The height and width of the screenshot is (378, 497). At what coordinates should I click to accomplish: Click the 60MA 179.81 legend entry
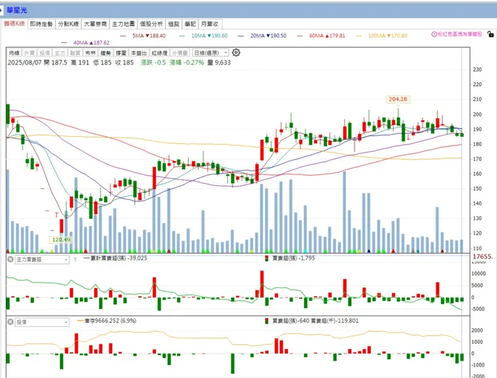click(322, 36)
